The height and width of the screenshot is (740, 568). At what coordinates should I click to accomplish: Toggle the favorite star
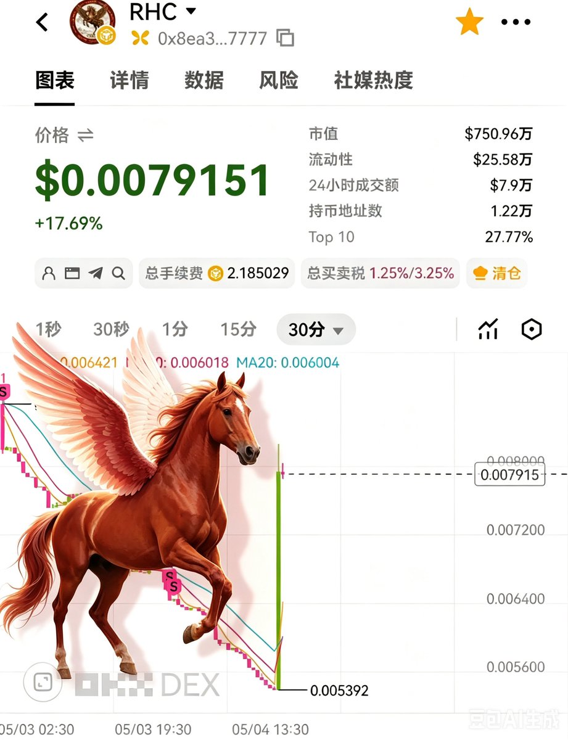pos(469,22)
